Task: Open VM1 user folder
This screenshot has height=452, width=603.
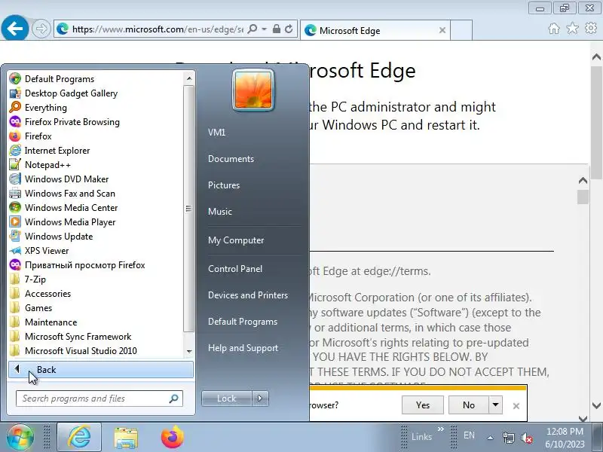Action: tap(216, 133)
